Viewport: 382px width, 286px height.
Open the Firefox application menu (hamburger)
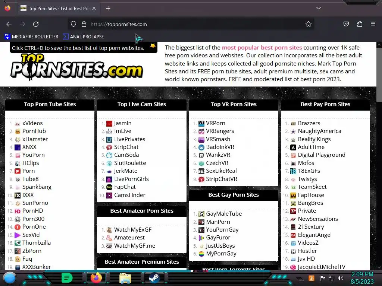point(373,24)
